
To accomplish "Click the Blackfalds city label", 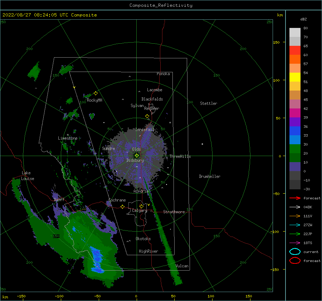I will pos(152,99).
